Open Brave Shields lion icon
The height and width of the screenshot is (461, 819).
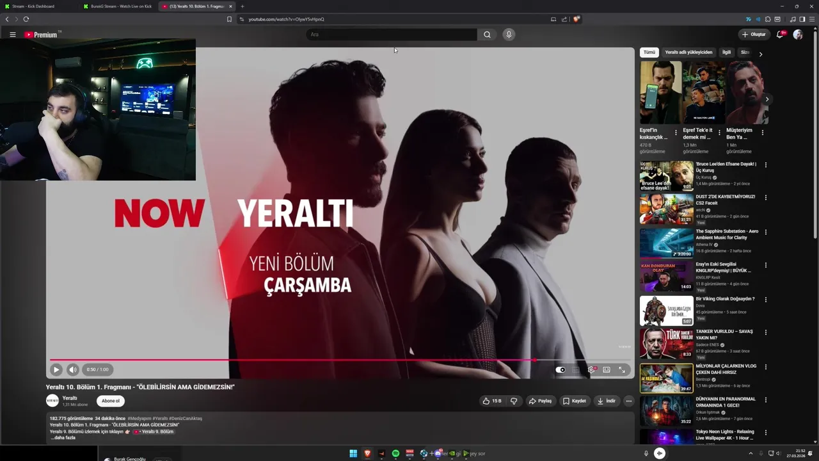coord(576,19)
